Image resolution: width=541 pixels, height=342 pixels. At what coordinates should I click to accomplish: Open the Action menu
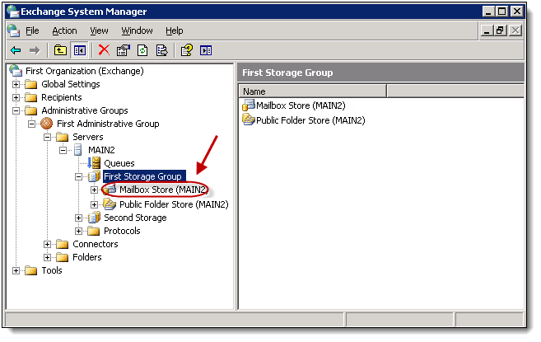pos(64,30)
